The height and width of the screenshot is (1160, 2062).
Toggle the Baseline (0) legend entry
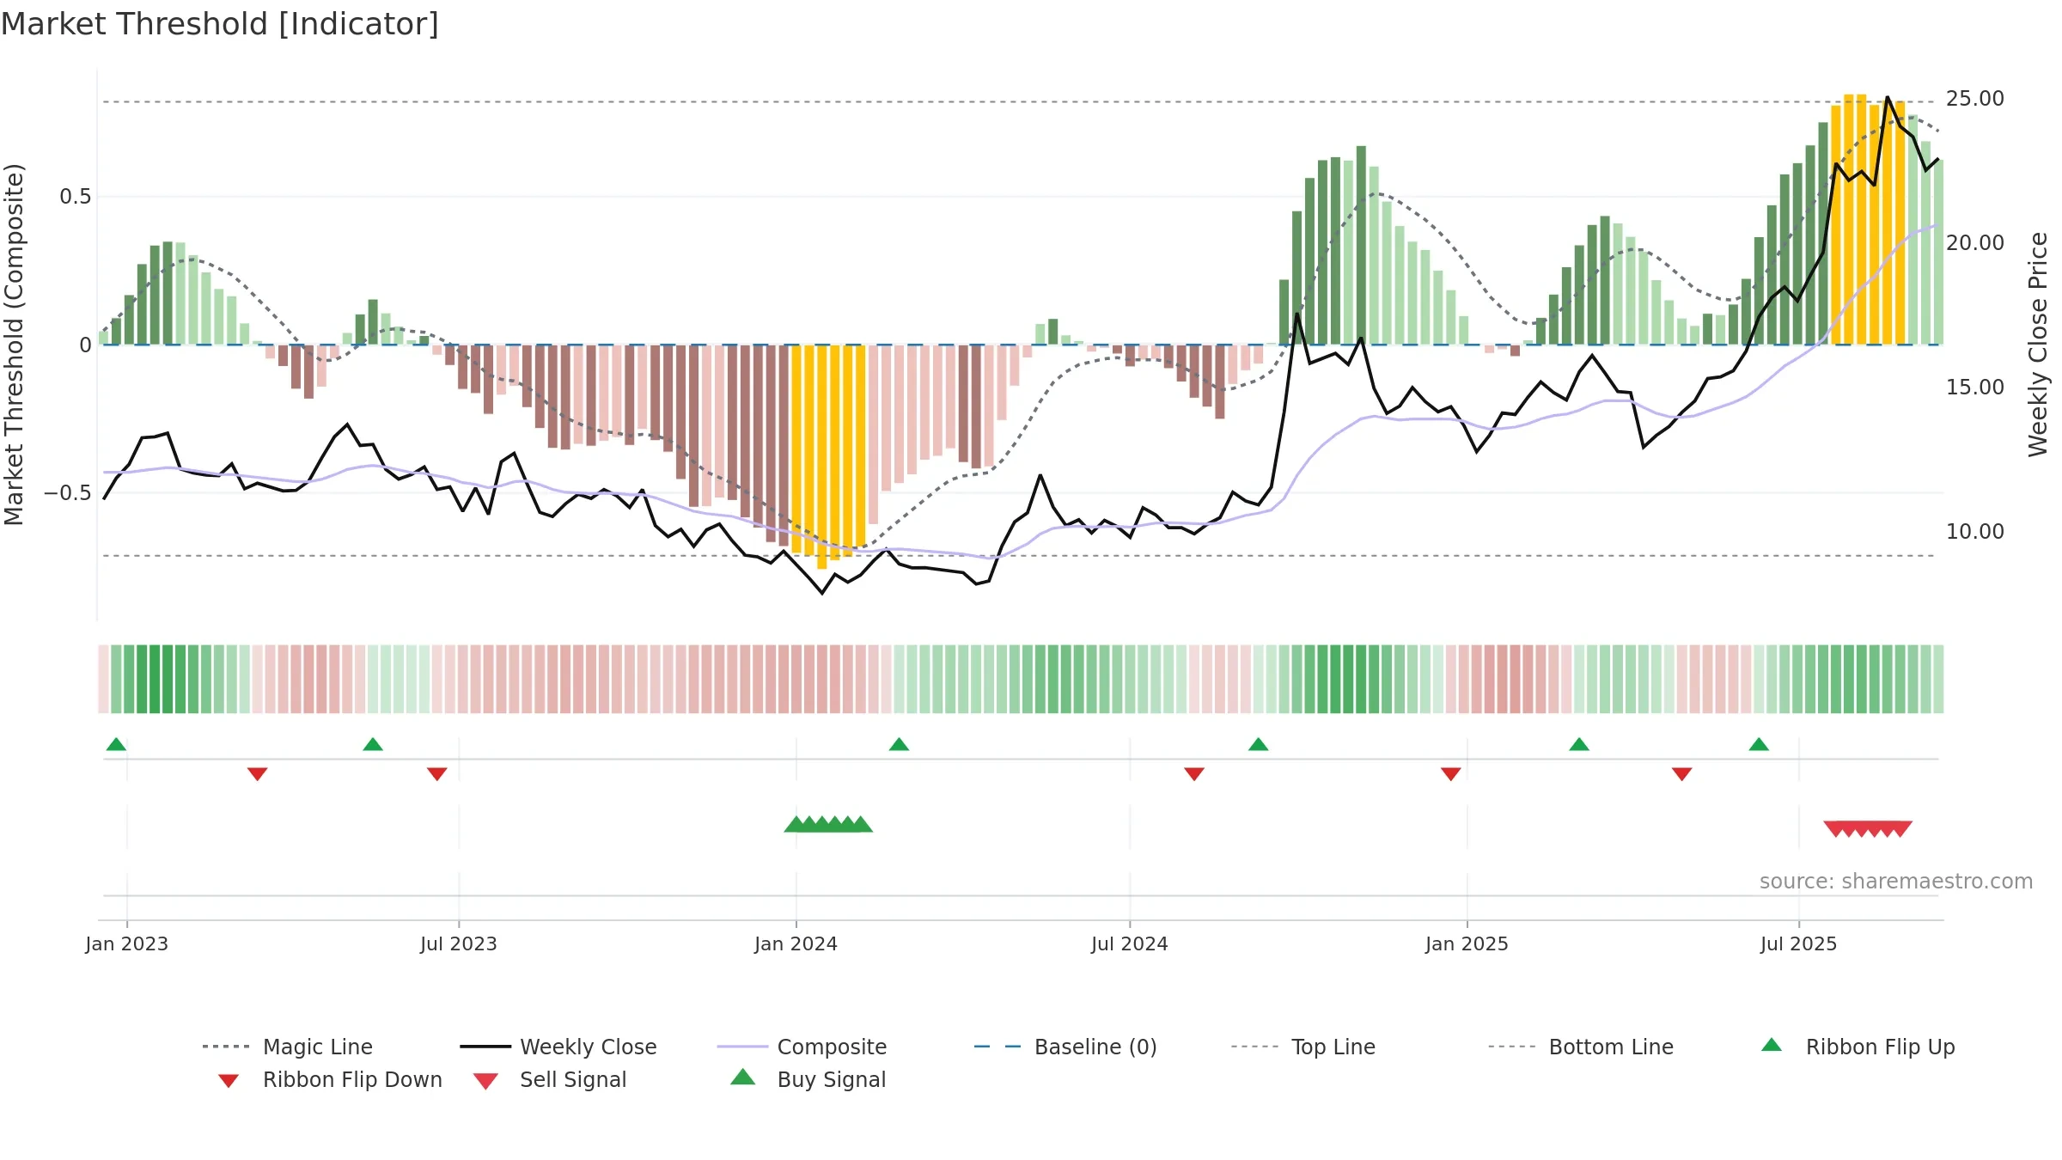click(1065, 1047)
